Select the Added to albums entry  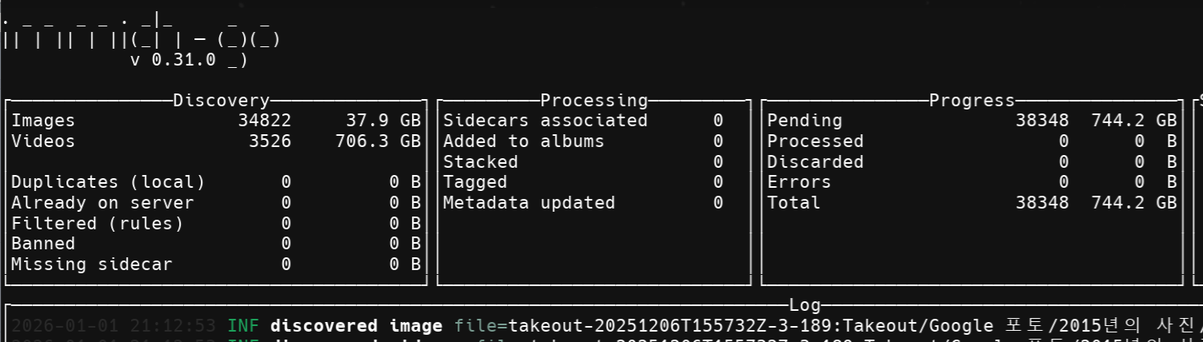[x=523, y=141]
